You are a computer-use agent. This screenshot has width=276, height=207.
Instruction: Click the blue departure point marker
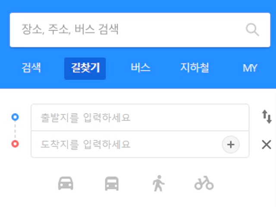tap(15, 117)
